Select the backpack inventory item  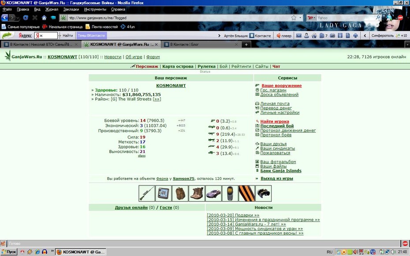pyautogui.click(x=180, y=193)
